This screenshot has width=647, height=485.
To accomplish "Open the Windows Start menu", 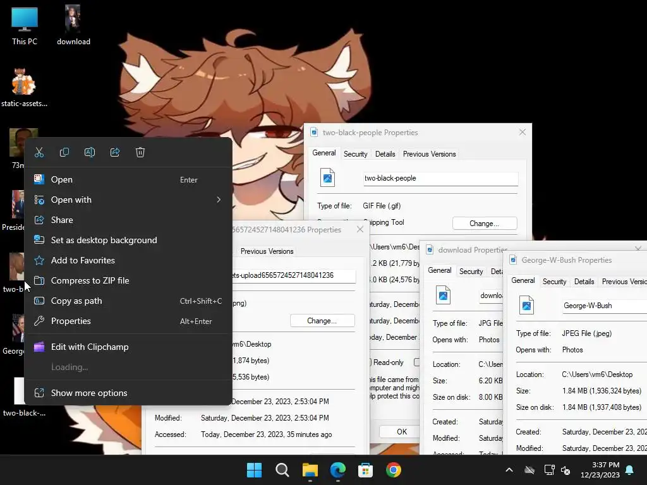I will [254, 470].
